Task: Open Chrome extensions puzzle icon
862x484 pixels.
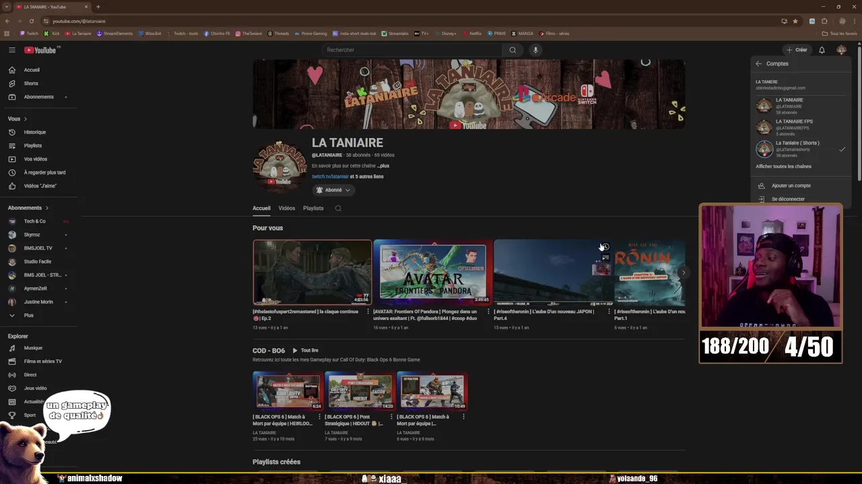Action: tap(824, 21)
